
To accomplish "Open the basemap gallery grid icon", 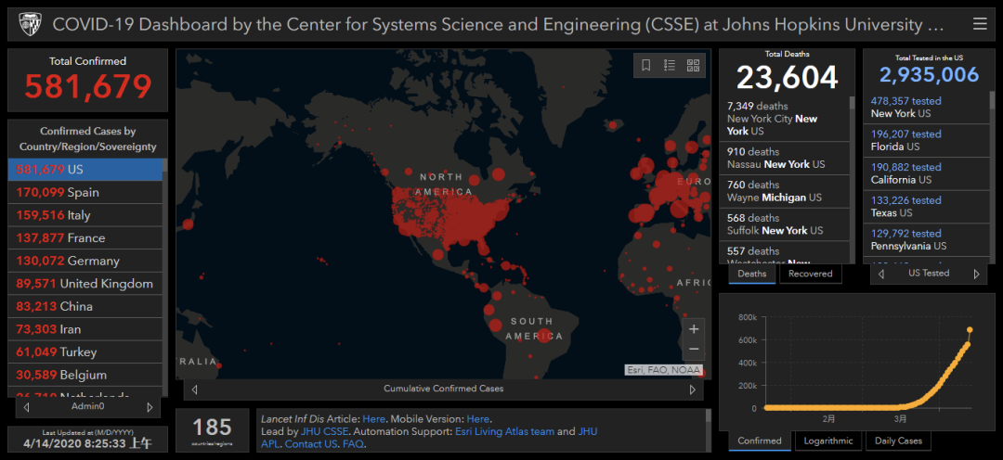I will pyautogui.click(x=693, y=65).
